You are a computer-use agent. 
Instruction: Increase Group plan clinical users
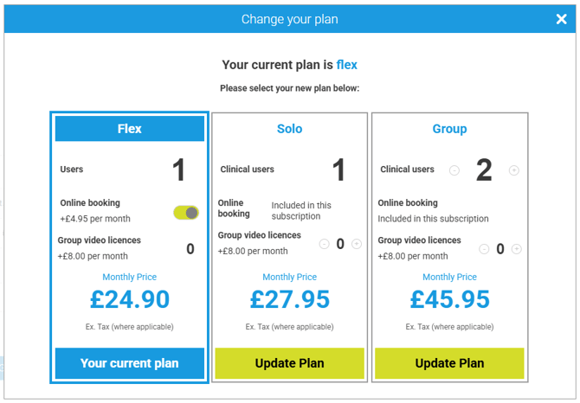coord(513,170)
